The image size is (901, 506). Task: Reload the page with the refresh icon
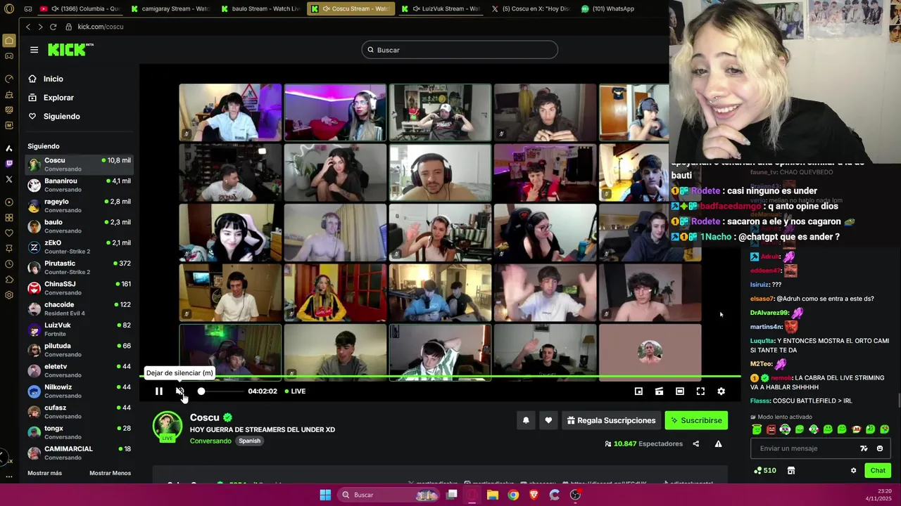(x=53, y=27)
